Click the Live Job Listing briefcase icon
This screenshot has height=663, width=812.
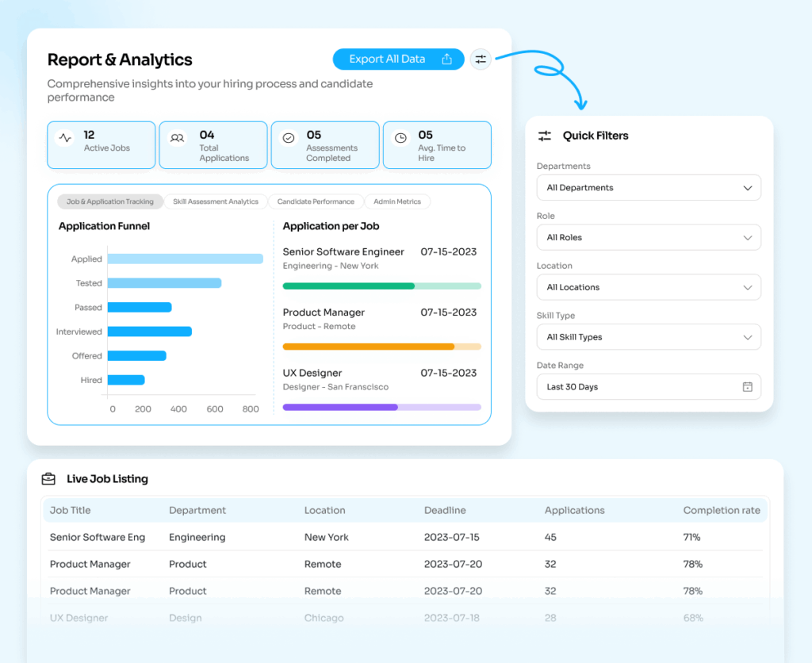[x=48, y=478]
